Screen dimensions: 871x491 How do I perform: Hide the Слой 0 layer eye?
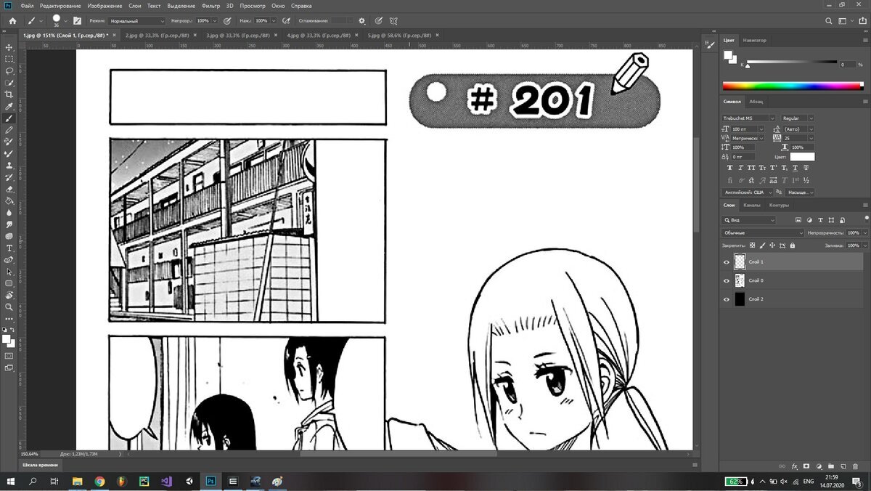(x=727, y=280)
